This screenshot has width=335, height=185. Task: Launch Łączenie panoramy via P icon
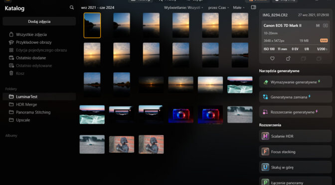click(x=265, y=182)
